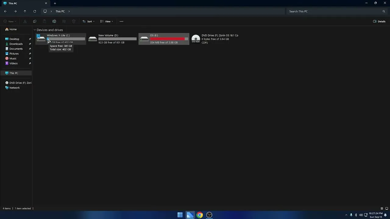Collapse the Devices and drives group

point(35,30)
